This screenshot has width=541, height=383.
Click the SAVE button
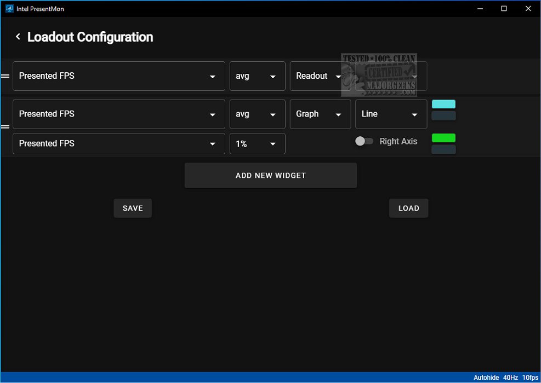[x=133, y=208]
